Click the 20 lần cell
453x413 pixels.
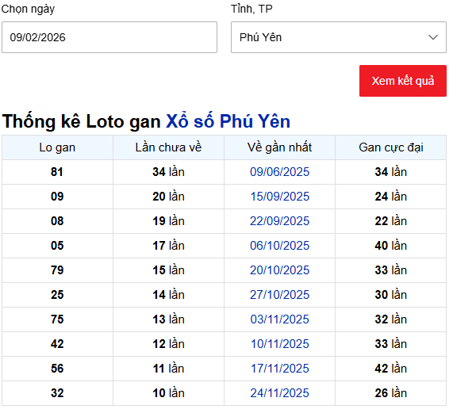[168, 197]
